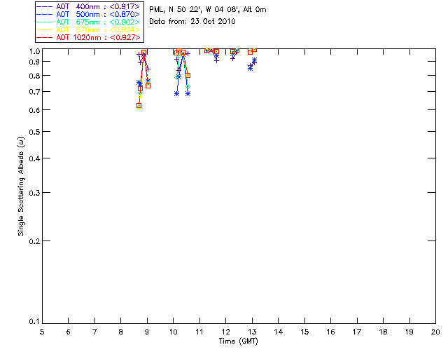Click the "13" time-axis tick label
The height and width of the screenshot is (359, 448).
252,332
